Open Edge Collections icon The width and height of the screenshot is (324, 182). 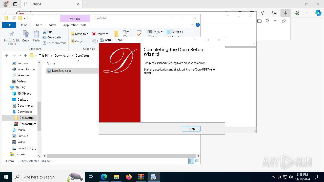[x=274, y=13]
